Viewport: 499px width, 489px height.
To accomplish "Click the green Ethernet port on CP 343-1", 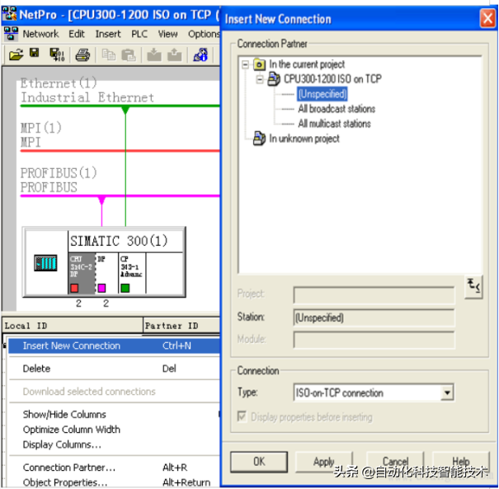I will pos(125,288).
